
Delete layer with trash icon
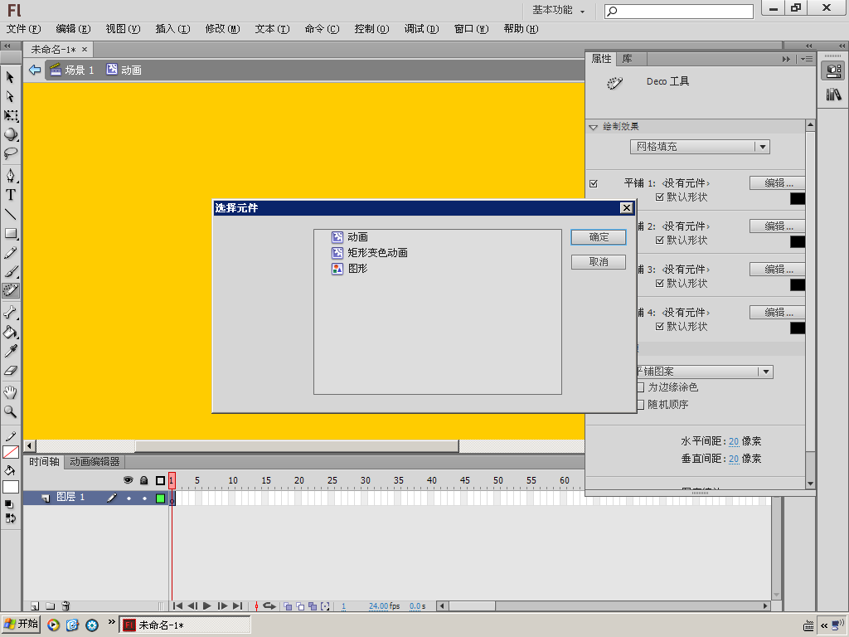65,606
